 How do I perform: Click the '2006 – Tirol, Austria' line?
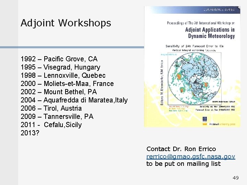[x=51, y=108]
